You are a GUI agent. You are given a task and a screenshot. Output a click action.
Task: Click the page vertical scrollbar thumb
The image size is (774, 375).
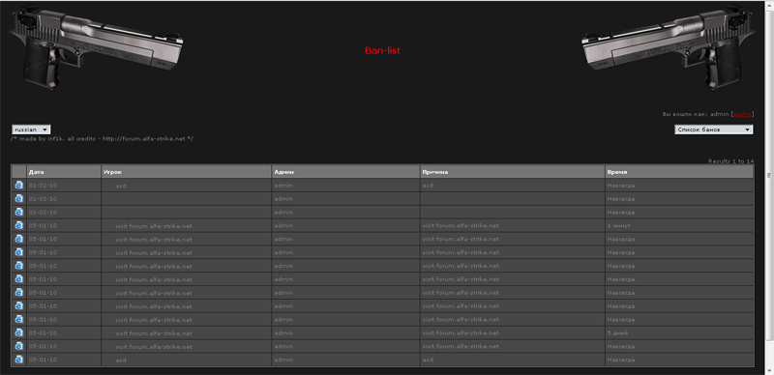769,175
